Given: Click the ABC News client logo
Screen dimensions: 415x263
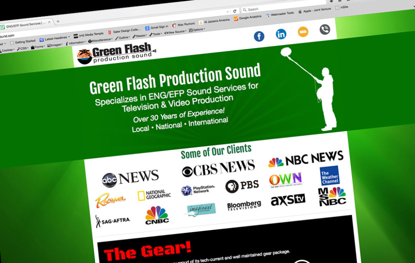Looking at the screenshot, I should point(130,178).
